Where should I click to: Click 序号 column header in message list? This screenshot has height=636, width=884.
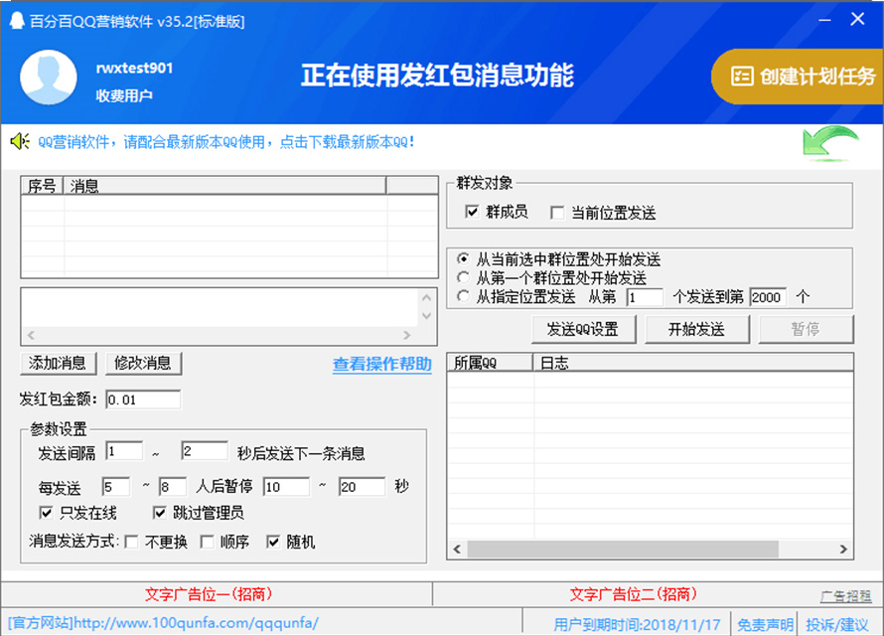[43, 186]
